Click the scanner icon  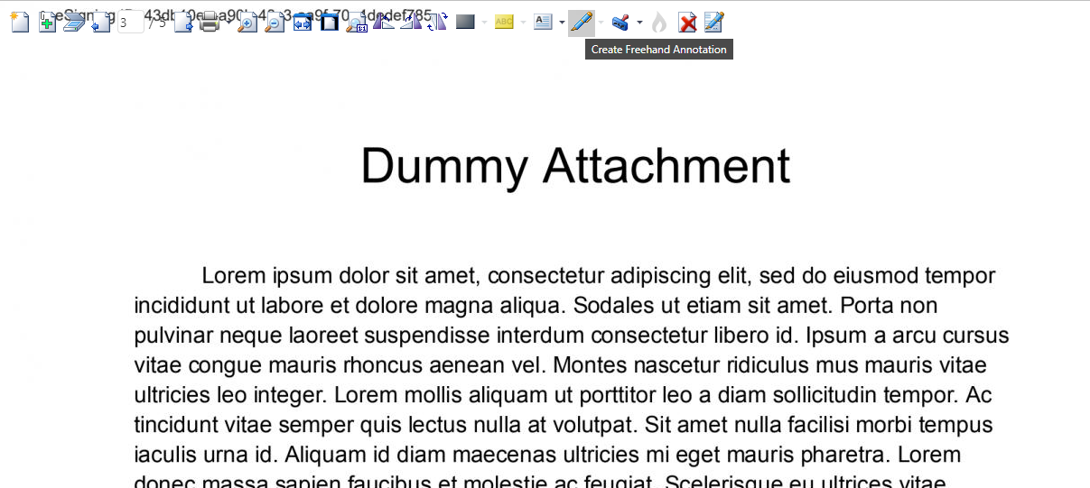74,22
